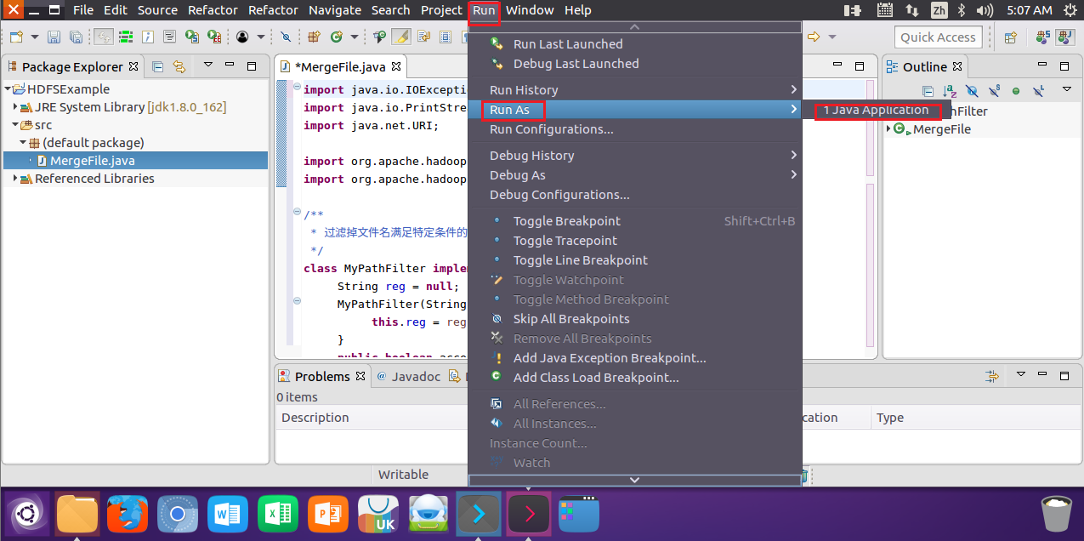Maximize the Package Explorer view
This screenshot has height=541, width=1084.
point(251,65)
